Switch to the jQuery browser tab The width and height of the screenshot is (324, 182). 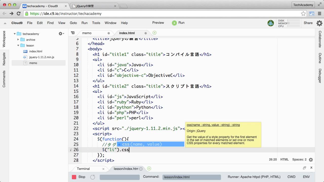pyautogui.click(x=94, y=6)
